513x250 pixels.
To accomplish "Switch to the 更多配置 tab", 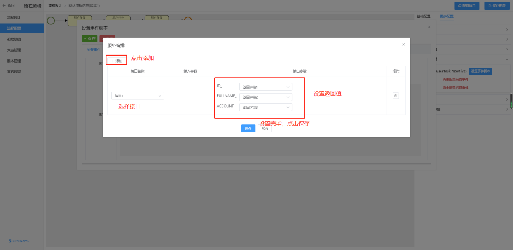I will point(447,16).
